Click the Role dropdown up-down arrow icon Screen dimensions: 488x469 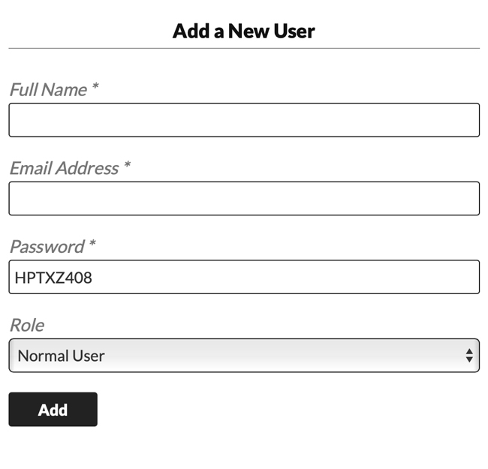[469, 356]
